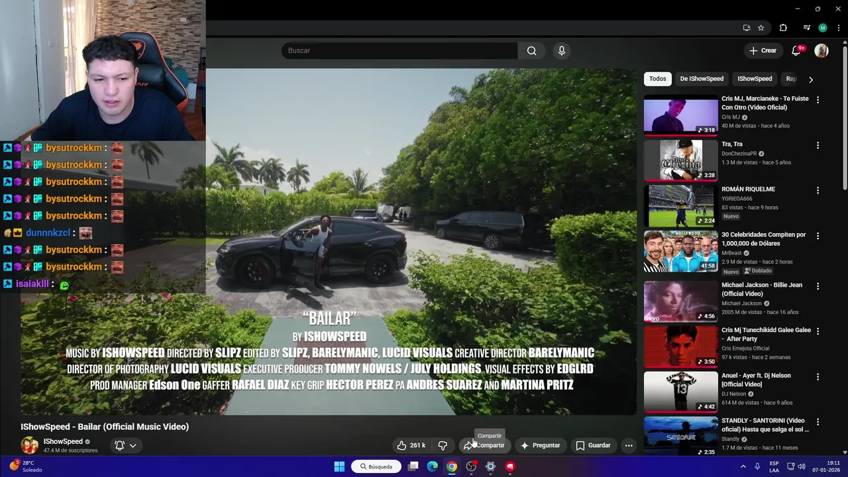This screenshot has height=477, width=848.
Task: Open the taskbar weather widget 28°C
Action: tap(26, 466)
